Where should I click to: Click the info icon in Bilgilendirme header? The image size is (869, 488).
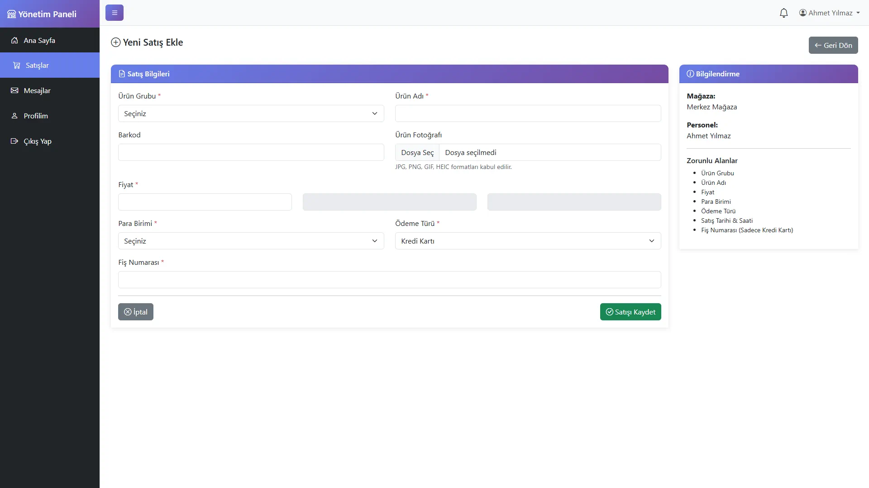[x=690, y=74]
